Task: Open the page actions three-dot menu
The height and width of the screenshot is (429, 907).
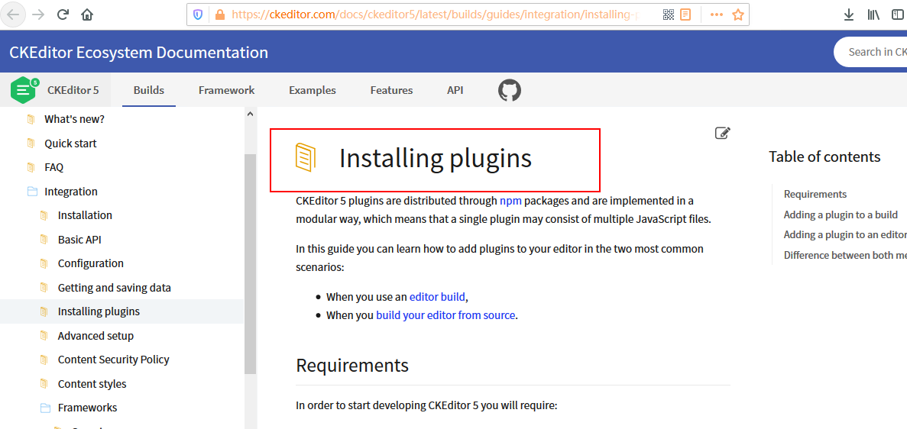Action: pos(716,15)
